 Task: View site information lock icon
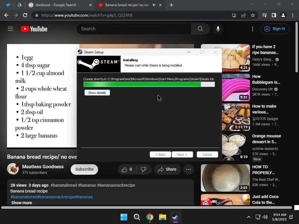(x=37, y=15)
